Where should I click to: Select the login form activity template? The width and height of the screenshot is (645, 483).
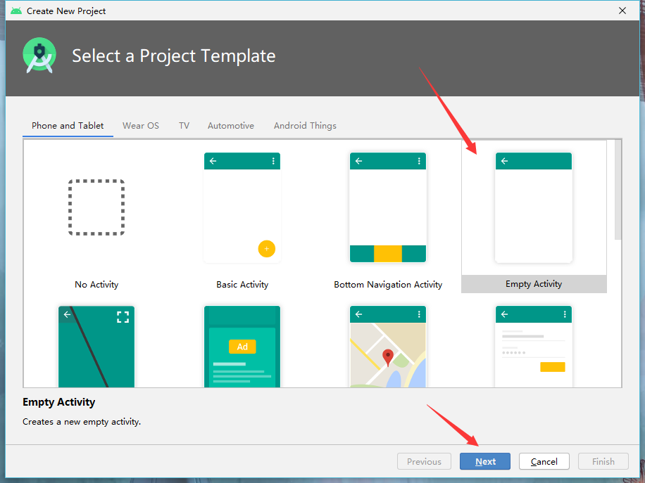click(534, 346)
